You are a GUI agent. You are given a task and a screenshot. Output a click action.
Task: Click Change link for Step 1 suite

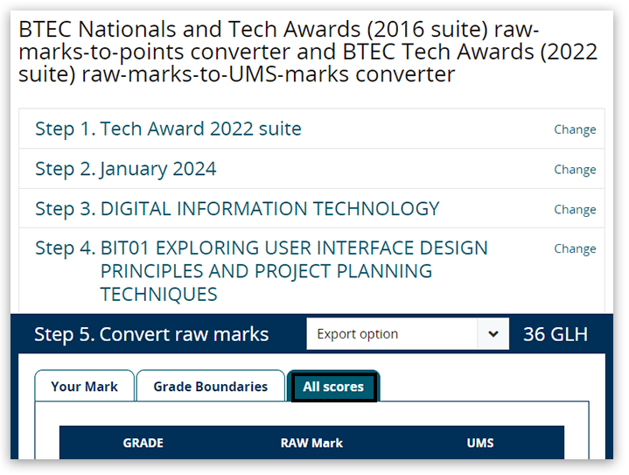pyautogui.click(x=575, y=129)
